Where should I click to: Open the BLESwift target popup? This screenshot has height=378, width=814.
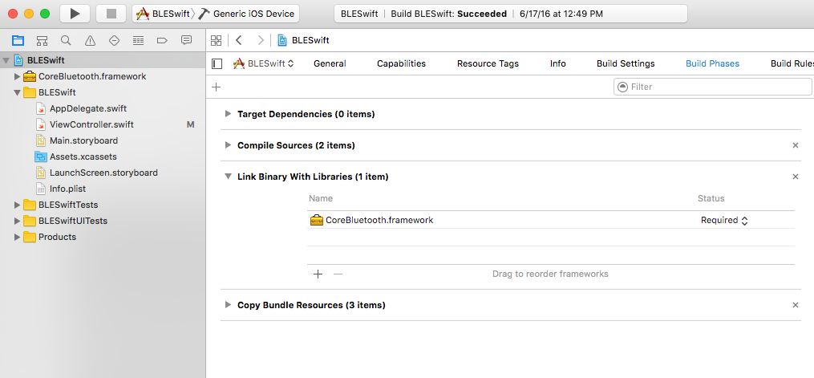[x=264, y=64]
